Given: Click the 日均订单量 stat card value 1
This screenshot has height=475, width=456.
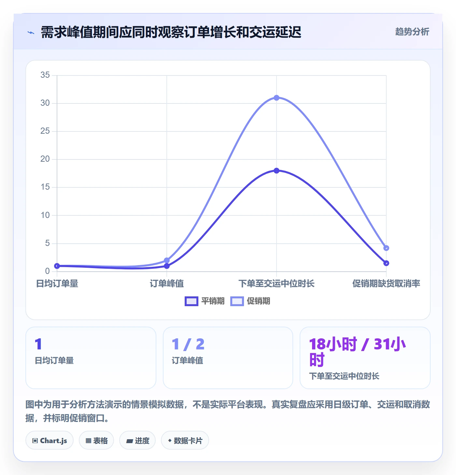Looking at the screenshot, I should tap(38, 344).
